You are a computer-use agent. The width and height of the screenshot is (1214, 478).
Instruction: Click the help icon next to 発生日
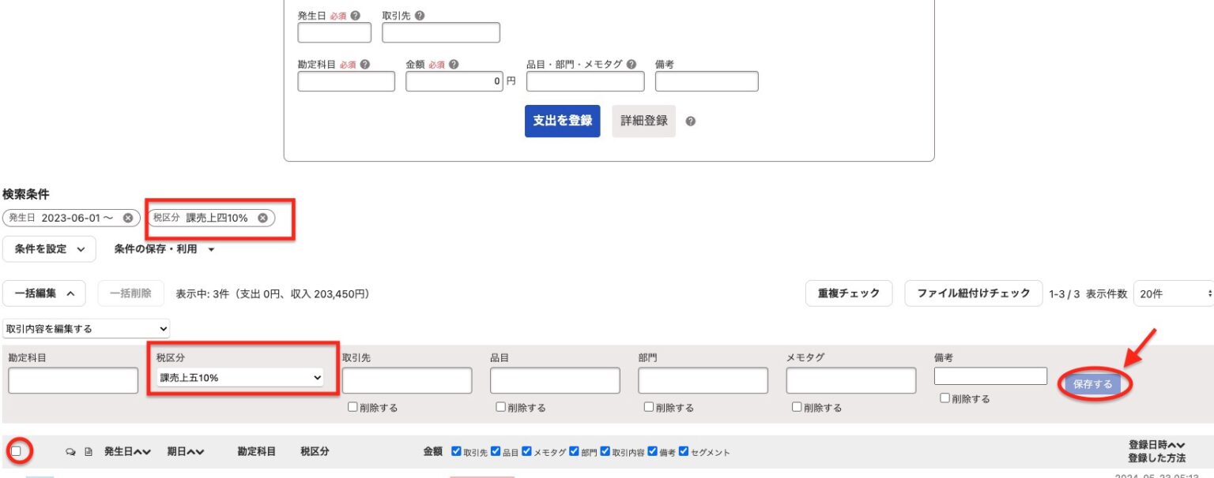click(356, 16)
